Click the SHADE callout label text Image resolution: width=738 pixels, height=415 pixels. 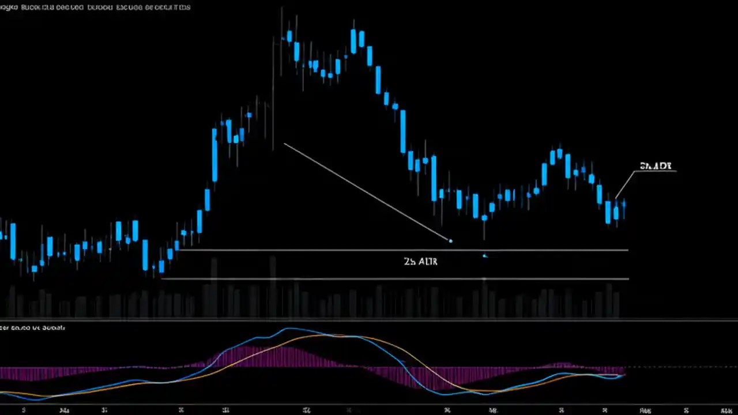656,166
